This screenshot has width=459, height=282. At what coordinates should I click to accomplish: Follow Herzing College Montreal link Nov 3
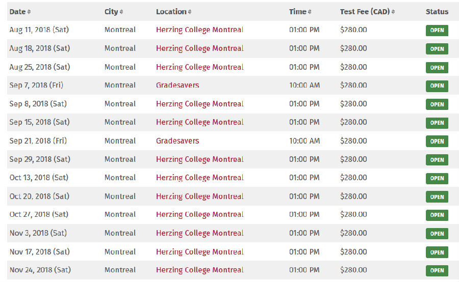(x=199, y=233)
